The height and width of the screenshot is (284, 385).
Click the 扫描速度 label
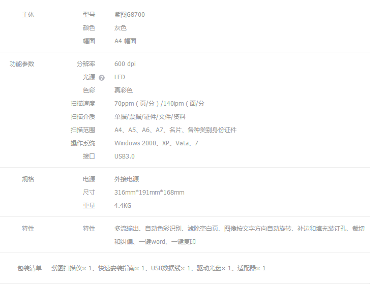point(83,104)
